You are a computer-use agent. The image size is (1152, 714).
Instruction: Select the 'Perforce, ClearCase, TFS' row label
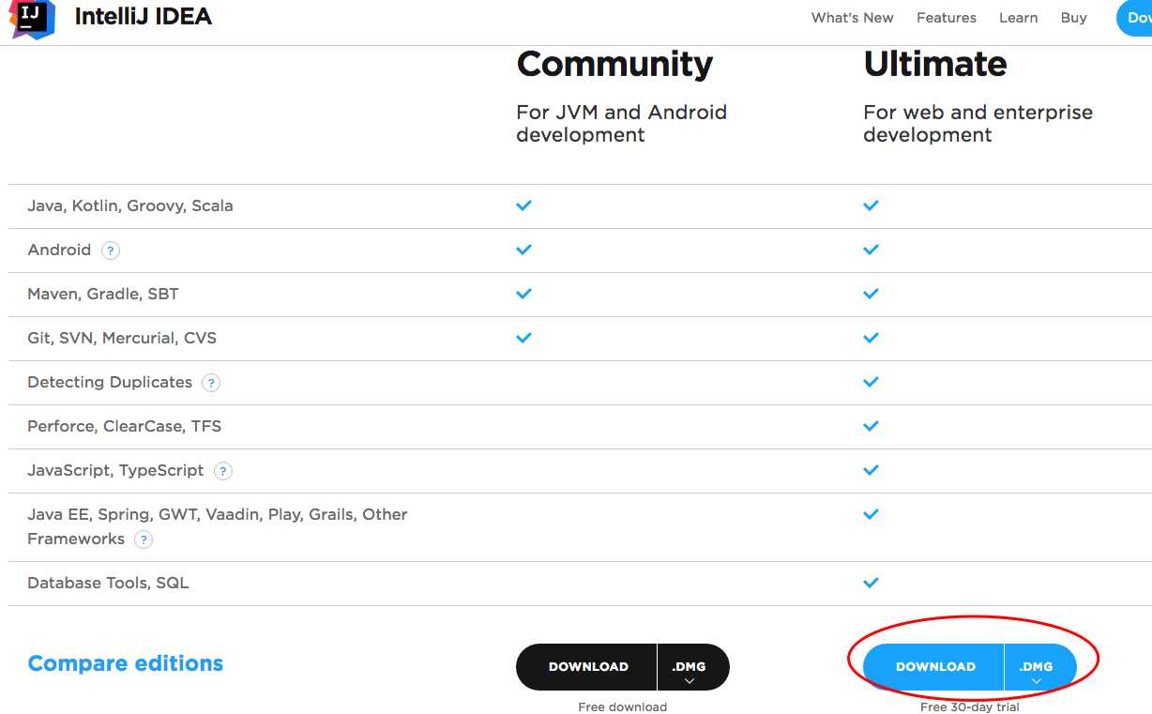(125, 427)
